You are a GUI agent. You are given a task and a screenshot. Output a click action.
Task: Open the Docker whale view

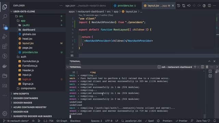point(4,66)
